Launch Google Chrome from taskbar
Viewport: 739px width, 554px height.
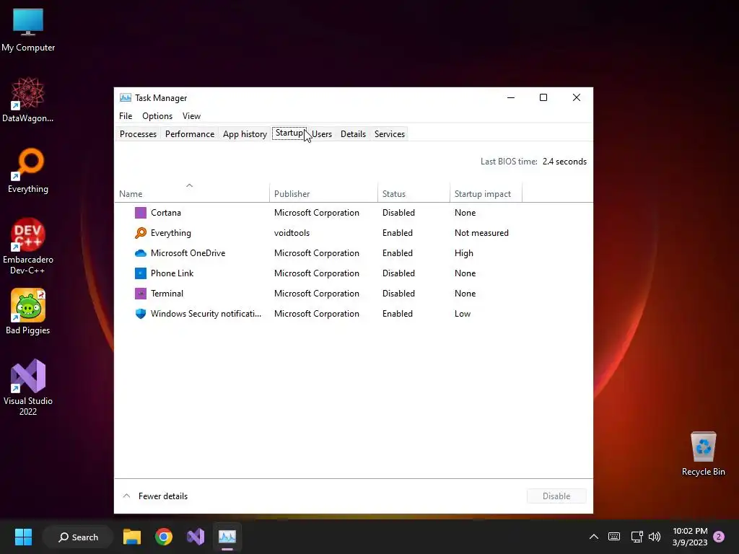point(164,537)
